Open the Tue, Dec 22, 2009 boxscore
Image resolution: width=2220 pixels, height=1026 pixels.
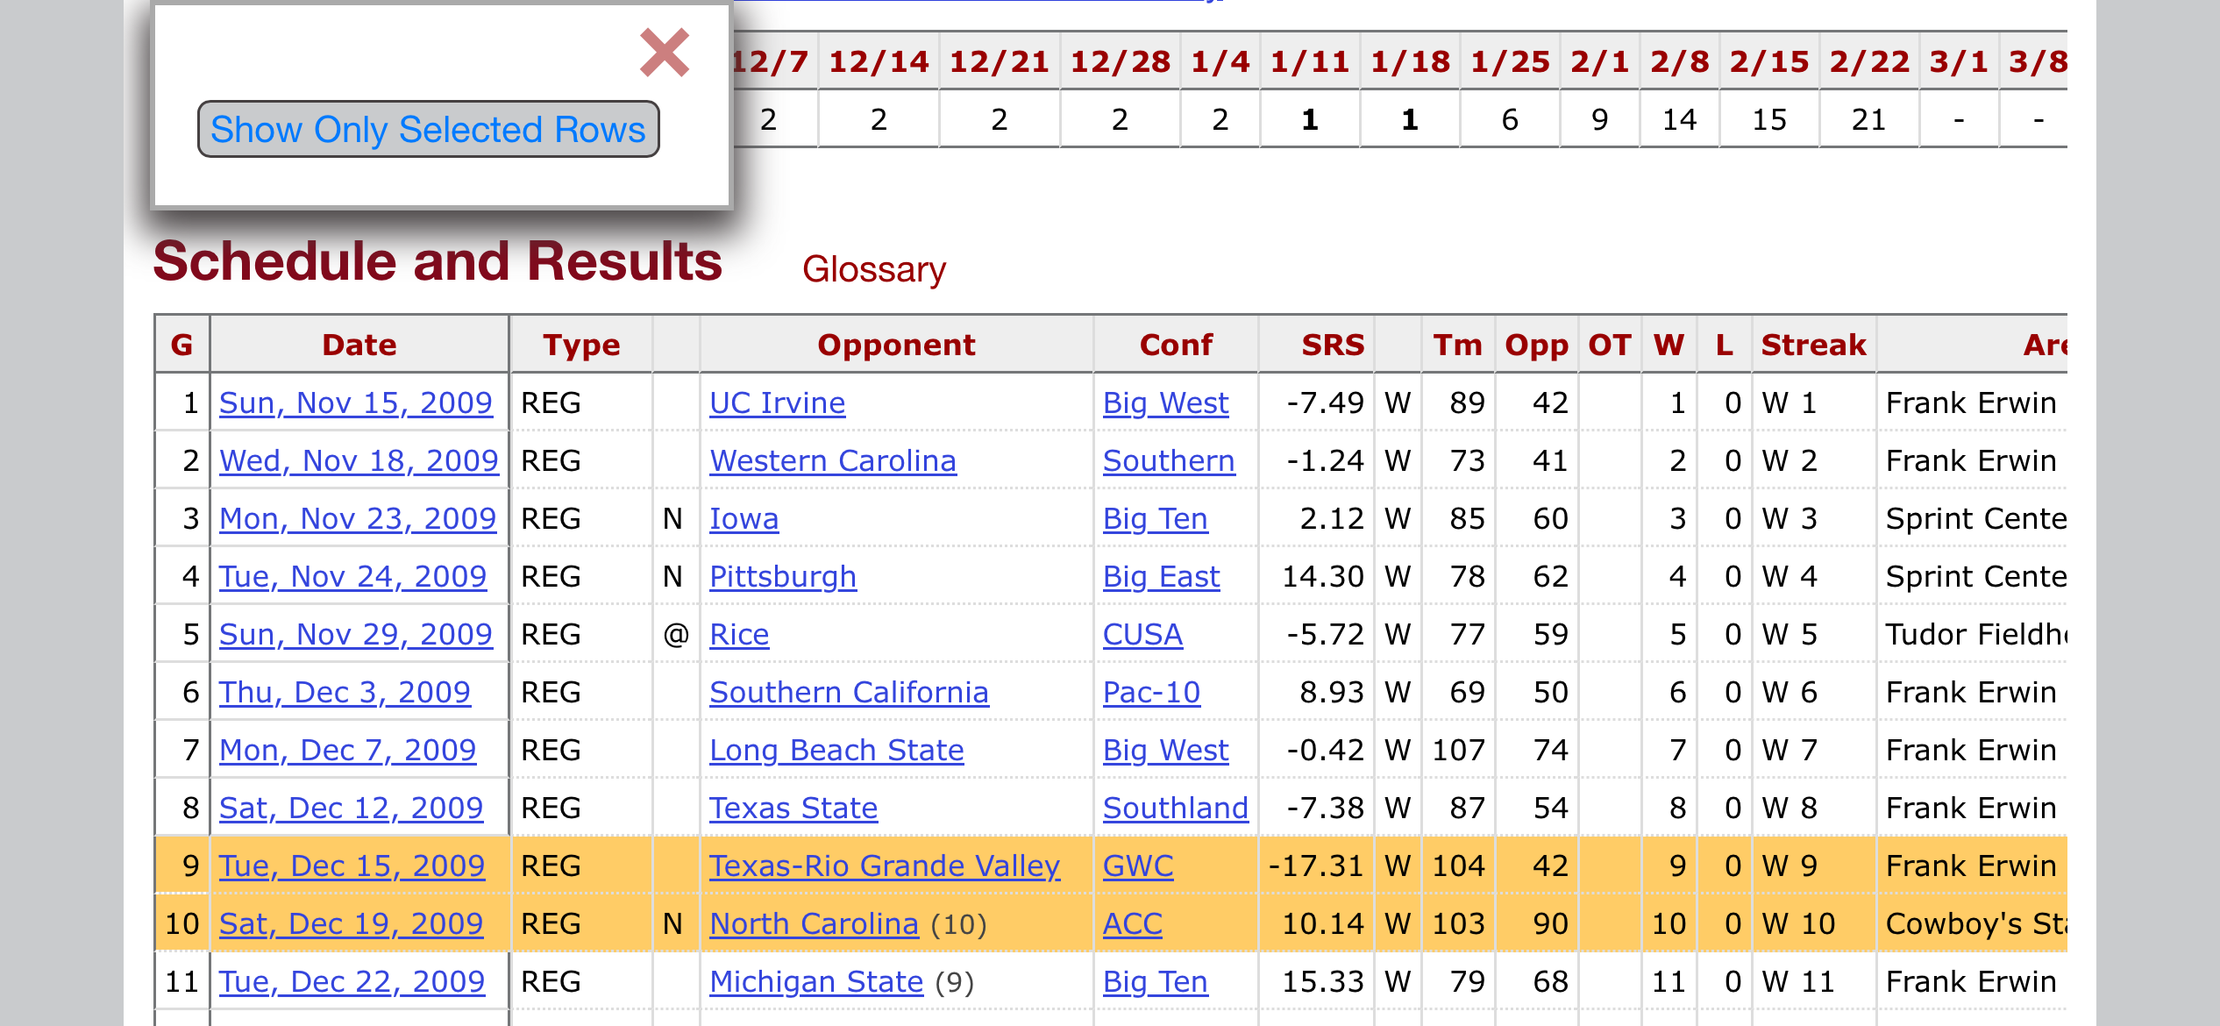(351, 981)
